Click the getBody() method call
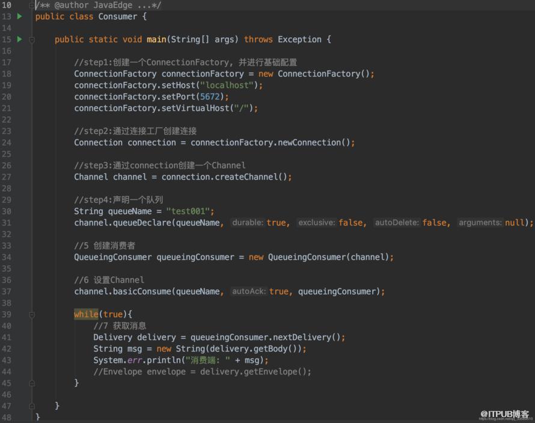Image resolution: width=535 pixels, height=423 pixels. [x=275, y=349]
